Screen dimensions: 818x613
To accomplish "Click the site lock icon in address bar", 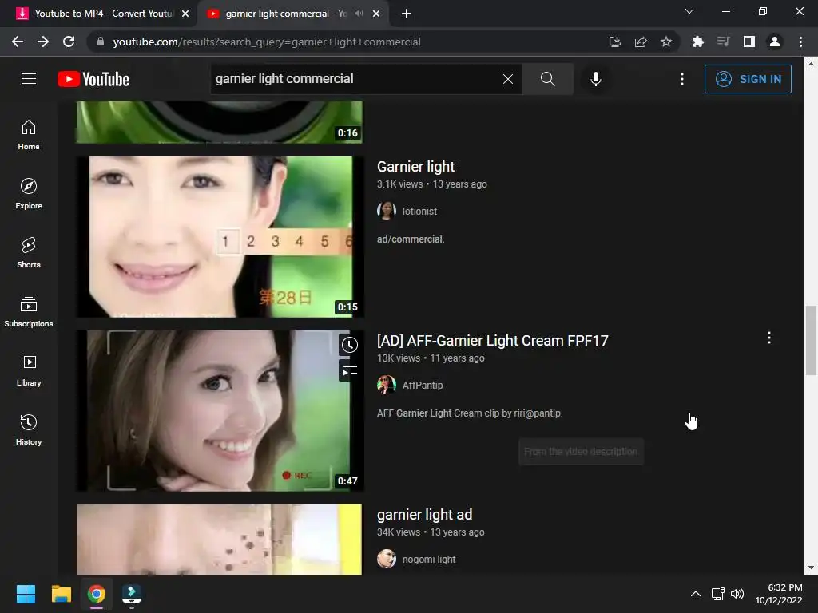I will tap(101, 42).
